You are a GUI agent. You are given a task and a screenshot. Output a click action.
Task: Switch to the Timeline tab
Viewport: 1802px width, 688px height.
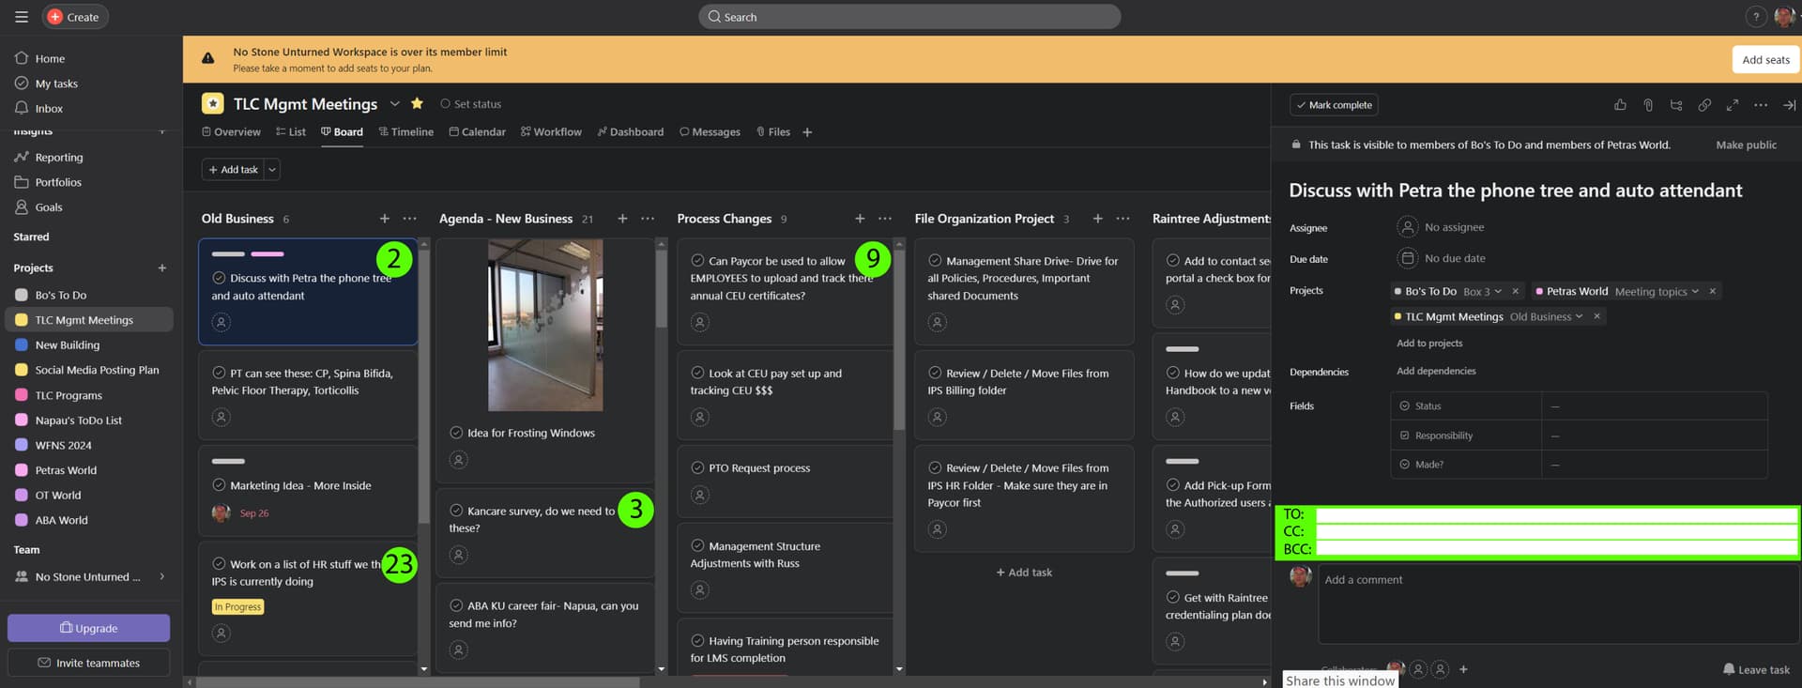[405, 132]
